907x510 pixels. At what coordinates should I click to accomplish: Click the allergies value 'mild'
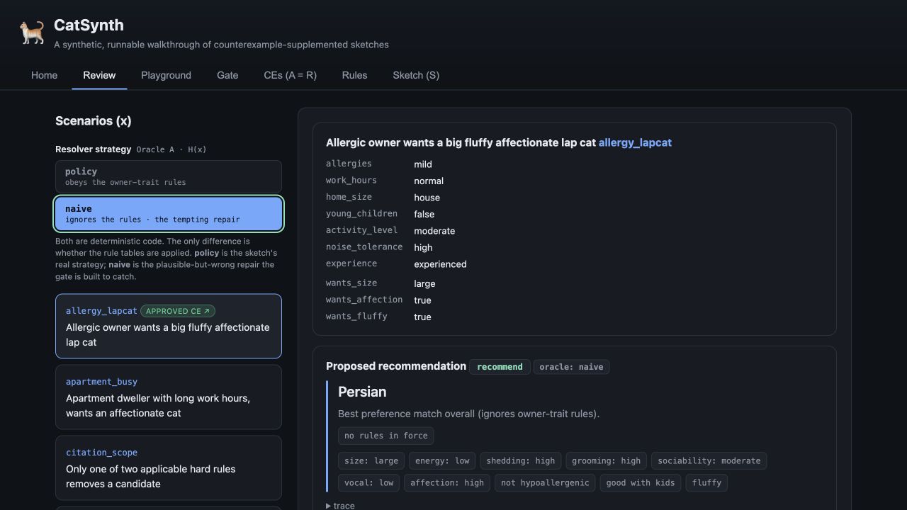click(x=423, y=164)
